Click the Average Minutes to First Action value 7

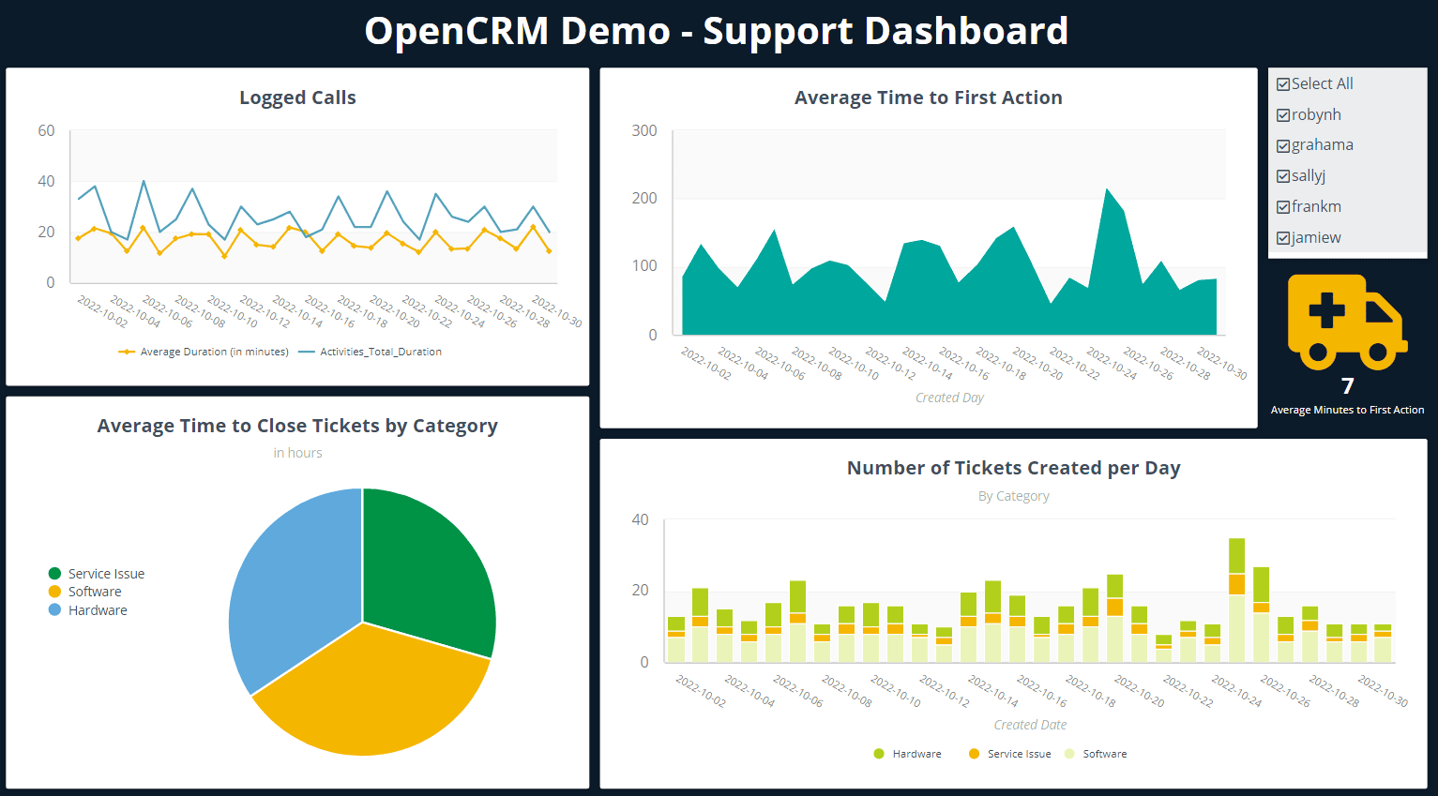tap(1347, 385)
